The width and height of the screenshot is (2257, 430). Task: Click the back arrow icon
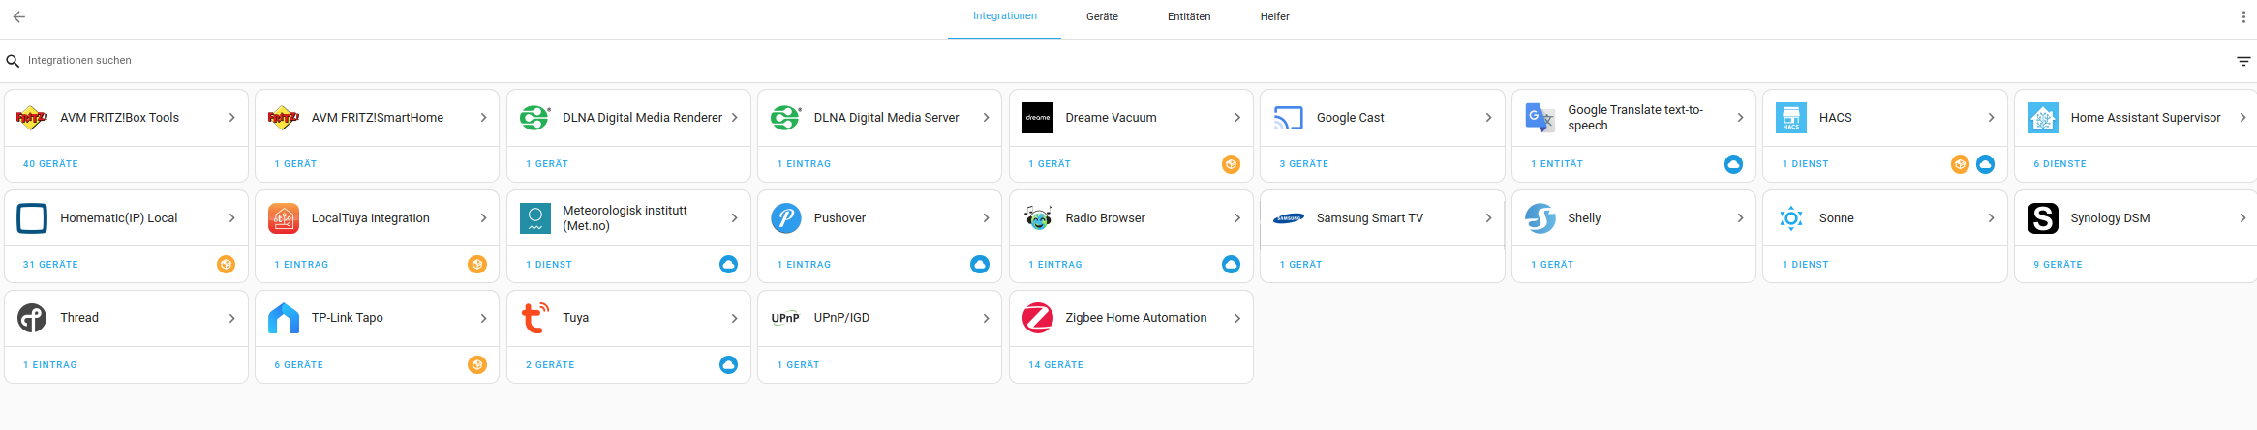(19, 16)
